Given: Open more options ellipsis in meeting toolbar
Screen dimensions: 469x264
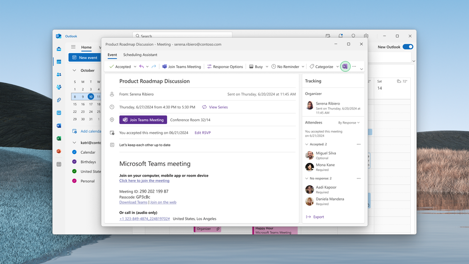Looking at the screenshot, I should point(354,66).
